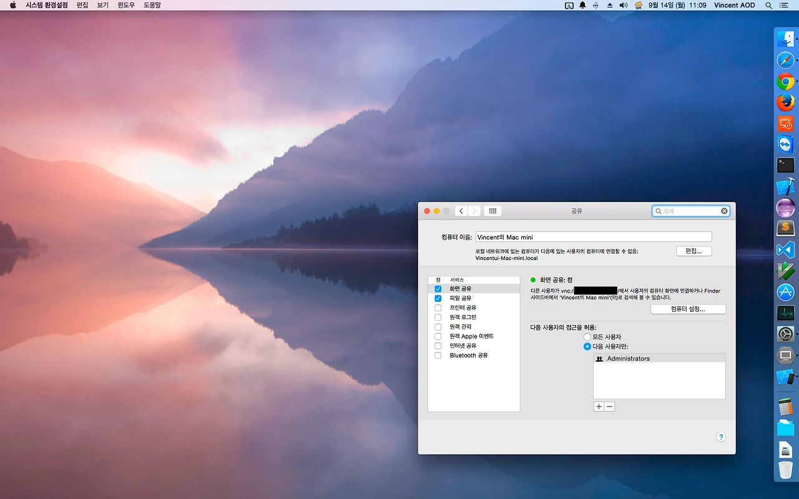799x499 pixels.
Task: Open the 편집 menu in the menu bar
Action: (x=82, y=5)
